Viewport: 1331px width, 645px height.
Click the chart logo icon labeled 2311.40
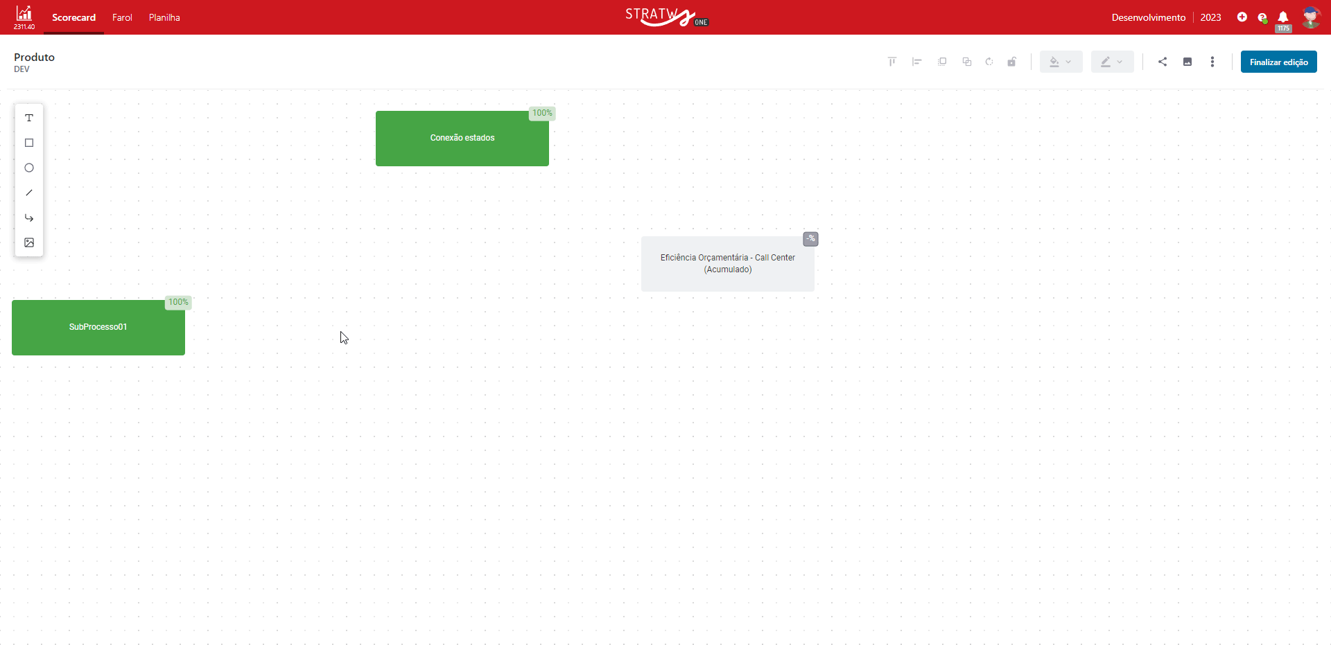24,17
